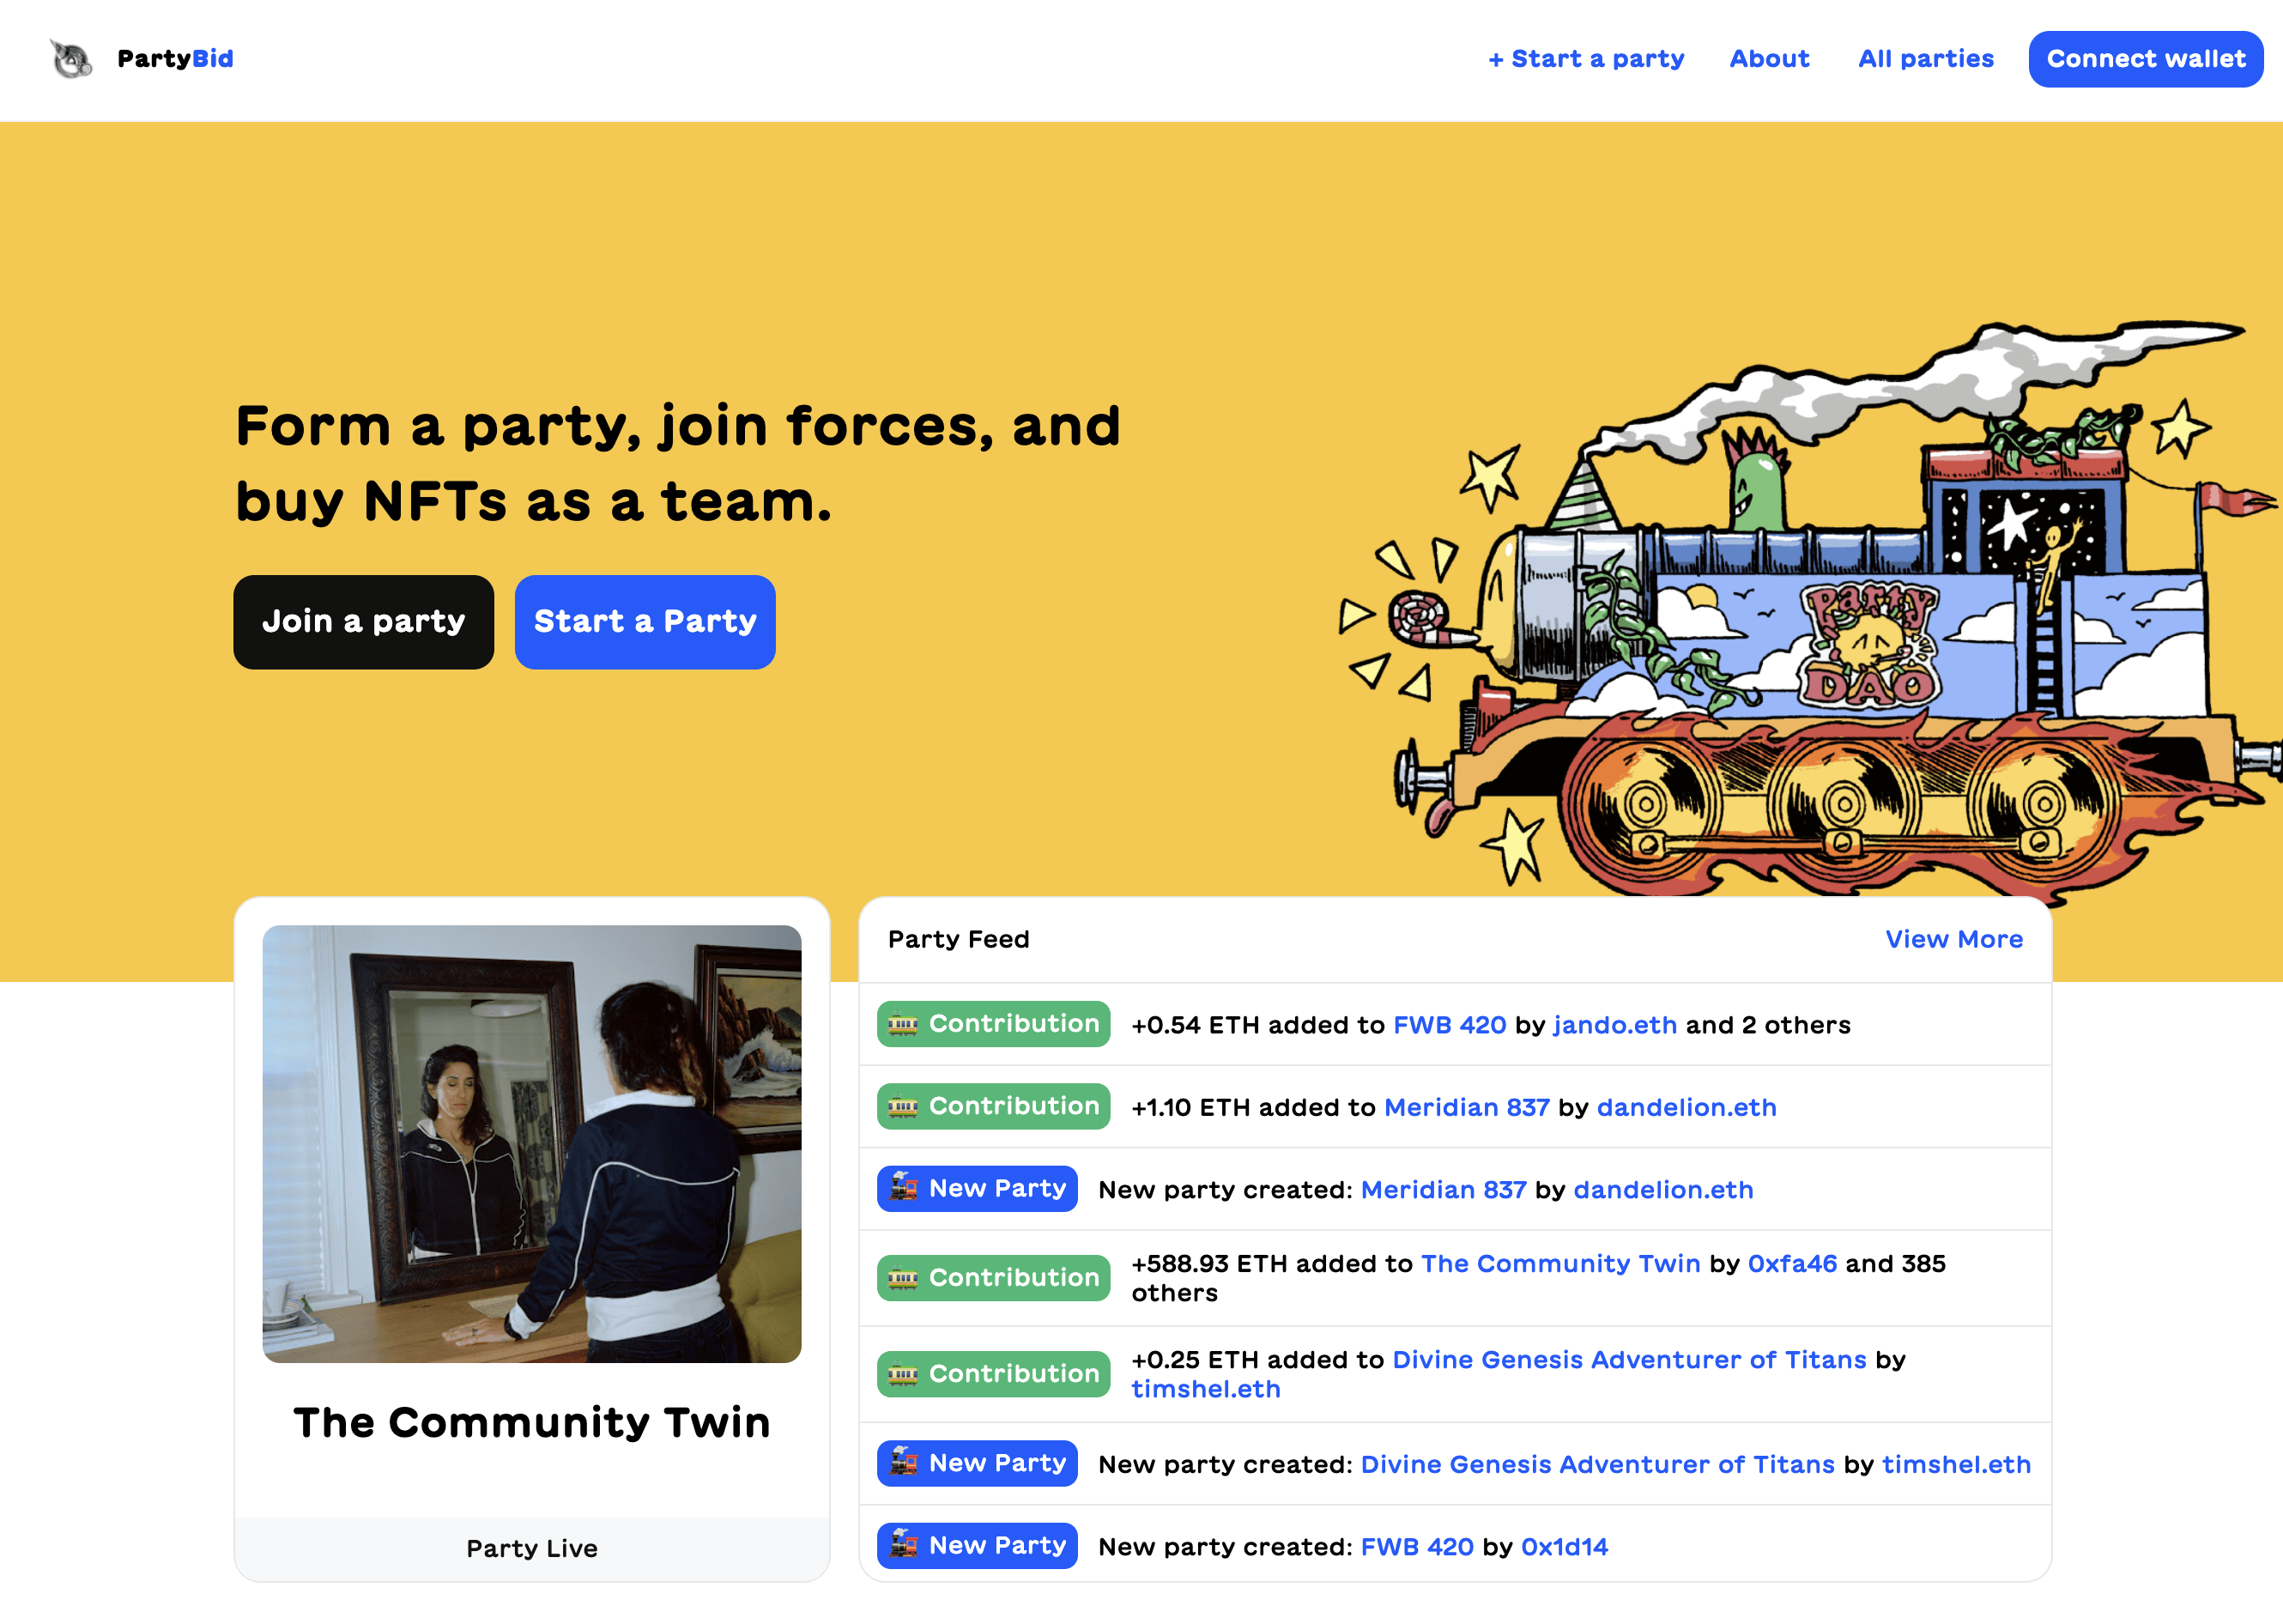This screenshot has height=1624, width=2283.
Task: Open the PartyBid home text link
Action: point(175,59)
